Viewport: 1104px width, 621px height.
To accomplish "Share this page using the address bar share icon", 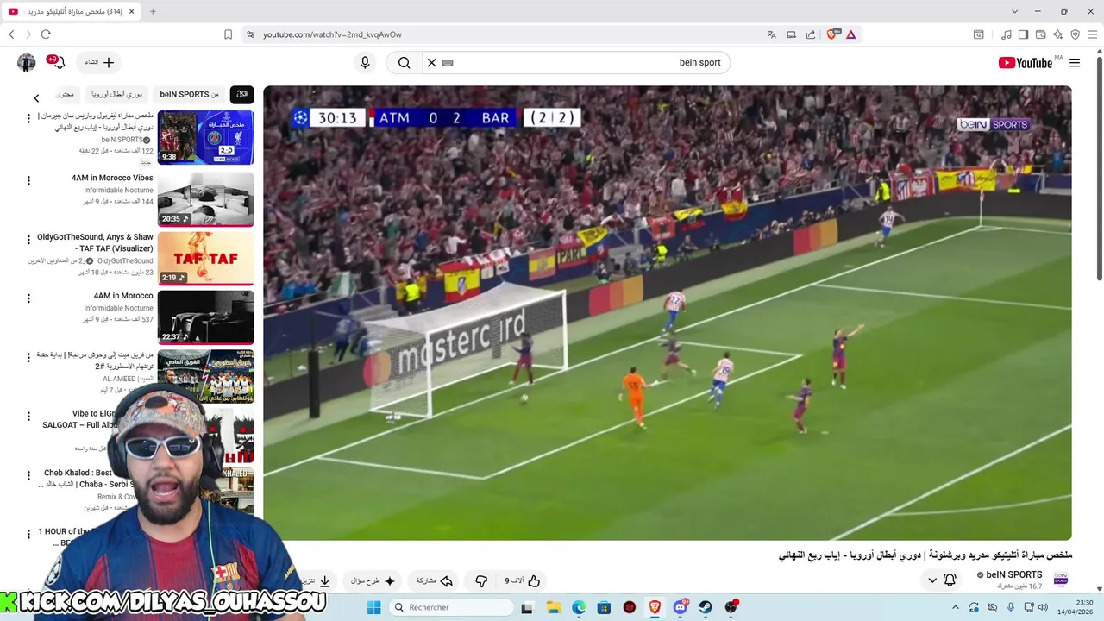I will tap(811, 34).
